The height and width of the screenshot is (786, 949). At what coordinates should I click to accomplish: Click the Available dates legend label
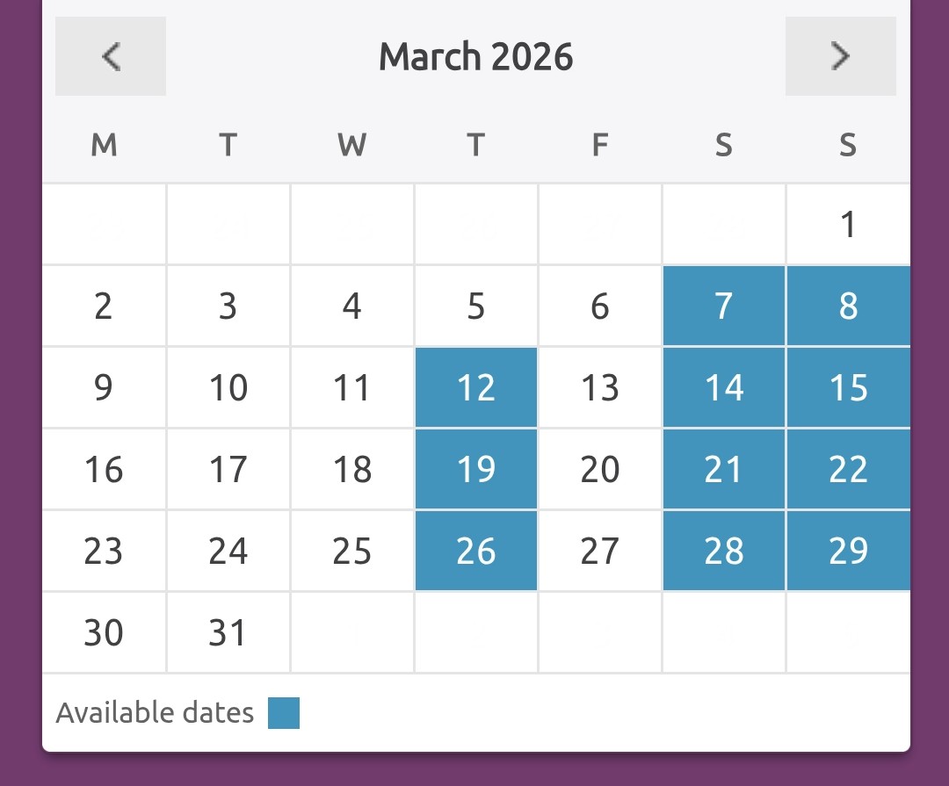point(155,713)
